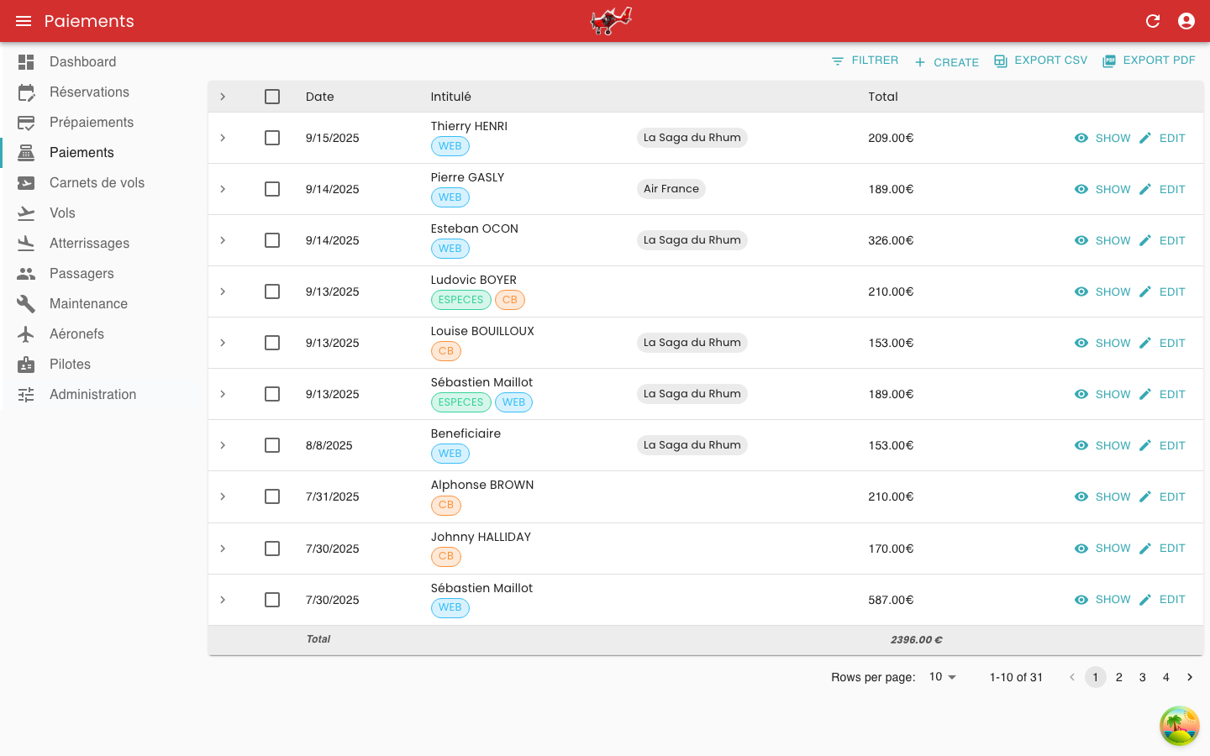Expand the Esteban OCON payment row
The width and height of the screenshot is (1210, 756).
(223, 240)
